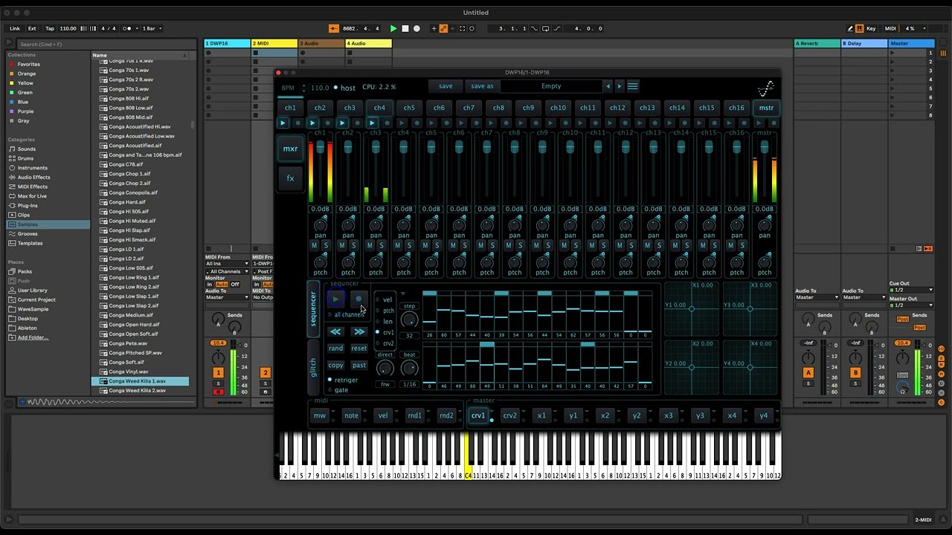Screen dimensions: 952x535
Task: Mute ch2 in the DWP16 mixer
Action: click(342, 245)
